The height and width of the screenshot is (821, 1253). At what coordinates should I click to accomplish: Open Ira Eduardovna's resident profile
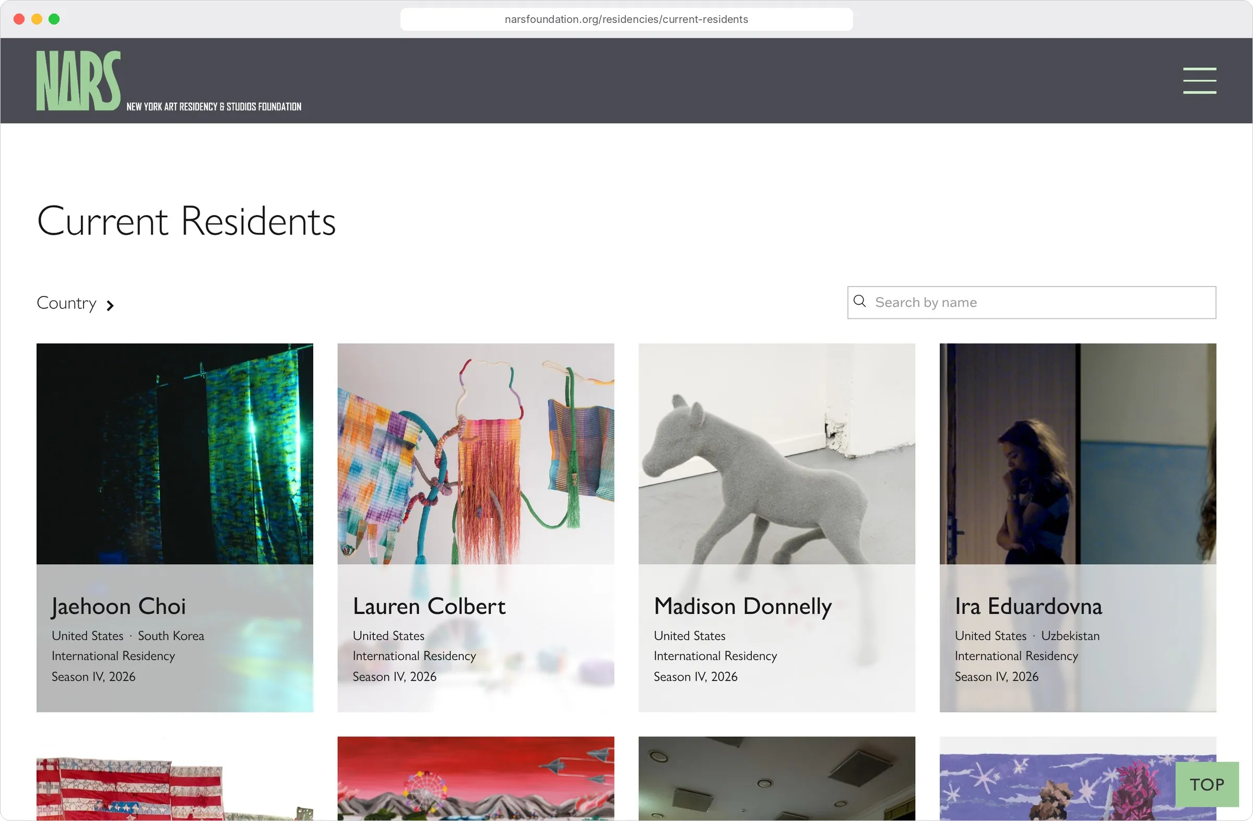(x=1028, y=606)
